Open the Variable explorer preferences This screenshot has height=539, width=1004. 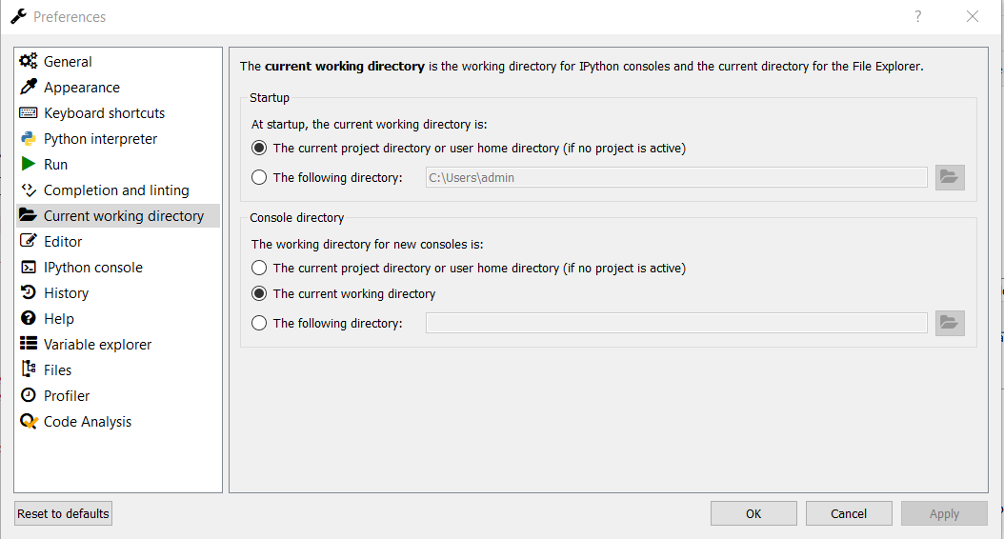[97, 345]
